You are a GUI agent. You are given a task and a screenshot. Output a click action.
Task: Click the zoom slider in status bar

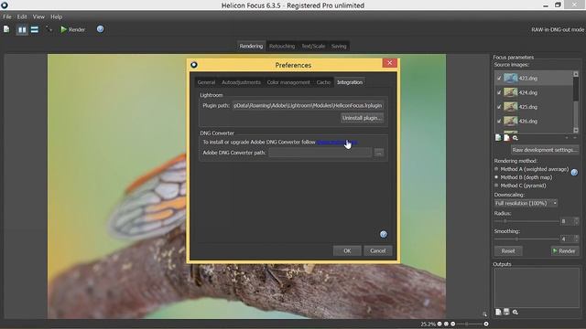(x=470, y=324)
